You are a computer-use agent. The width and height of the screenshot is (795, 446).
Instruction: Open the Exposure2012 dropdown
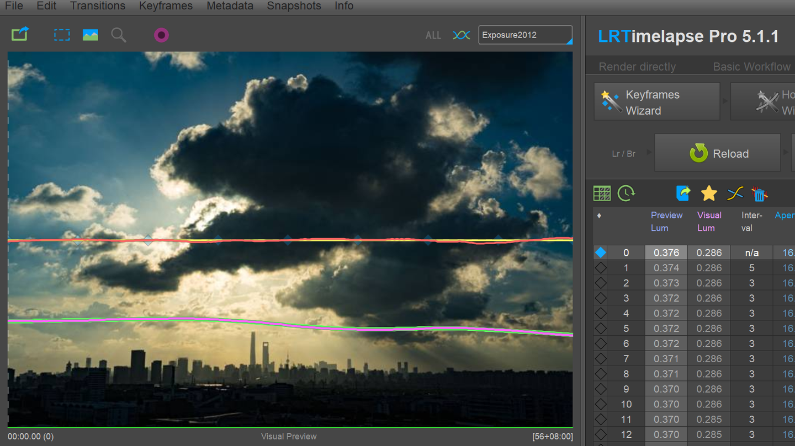[x=525, y=35]
